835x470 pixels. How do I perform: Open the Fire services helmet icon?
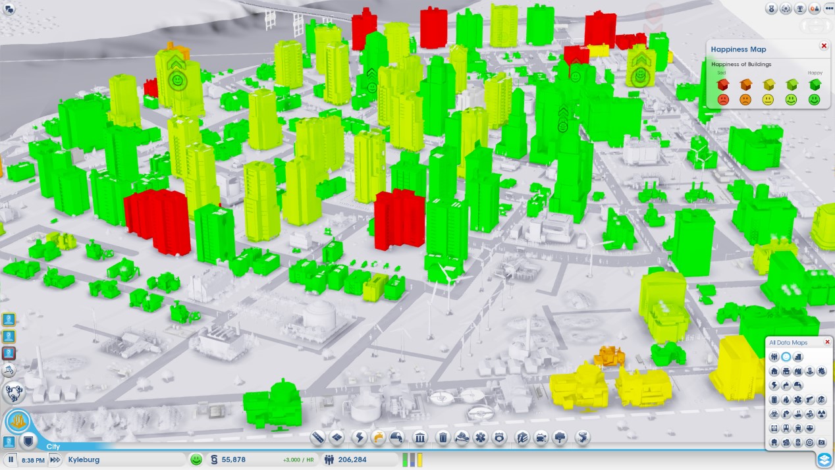point(462,437)
